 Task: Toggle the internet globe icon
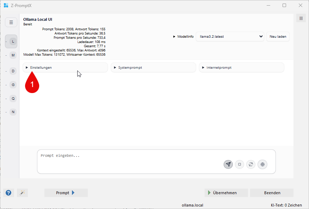pos(262,164)
